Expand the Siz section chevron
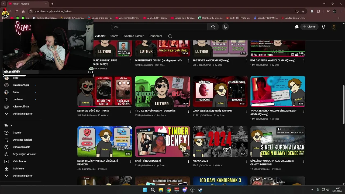The image size is (345, 194). click(x=11, y=126)
